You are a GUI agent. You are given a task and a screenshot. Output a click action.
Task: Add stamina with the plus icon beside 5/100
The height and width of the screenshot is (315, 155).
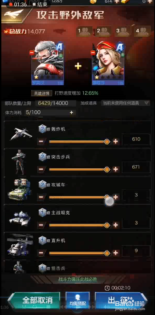pyautogui.click(x=71, y=112)
